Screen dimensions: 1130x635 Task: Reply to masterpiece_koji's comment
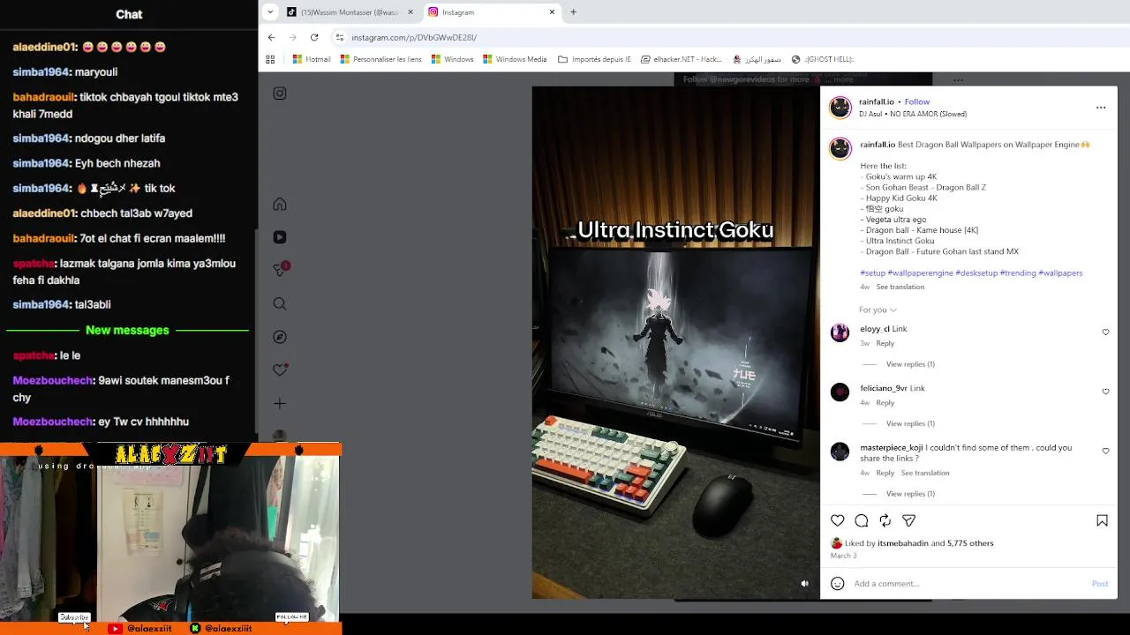885,473
